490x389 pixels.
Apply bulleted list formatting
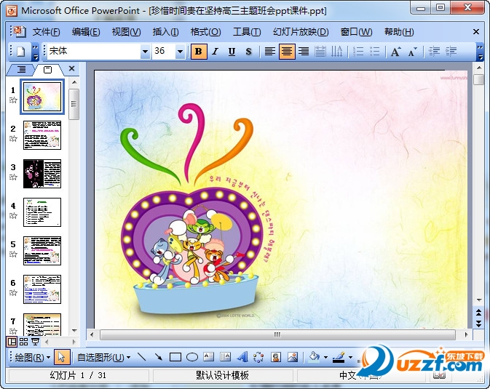point(375,52)
